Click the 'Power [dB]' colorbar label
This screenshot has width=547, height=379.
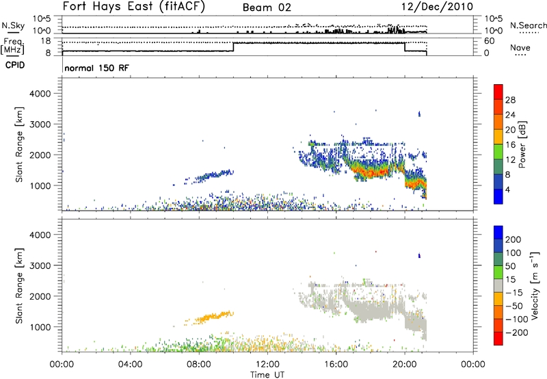click(x=522, y=144)
